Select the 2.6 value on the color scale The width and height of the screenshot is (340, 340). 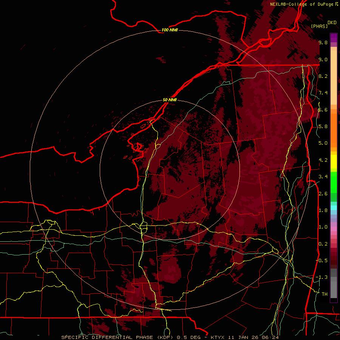coord(323,194)
